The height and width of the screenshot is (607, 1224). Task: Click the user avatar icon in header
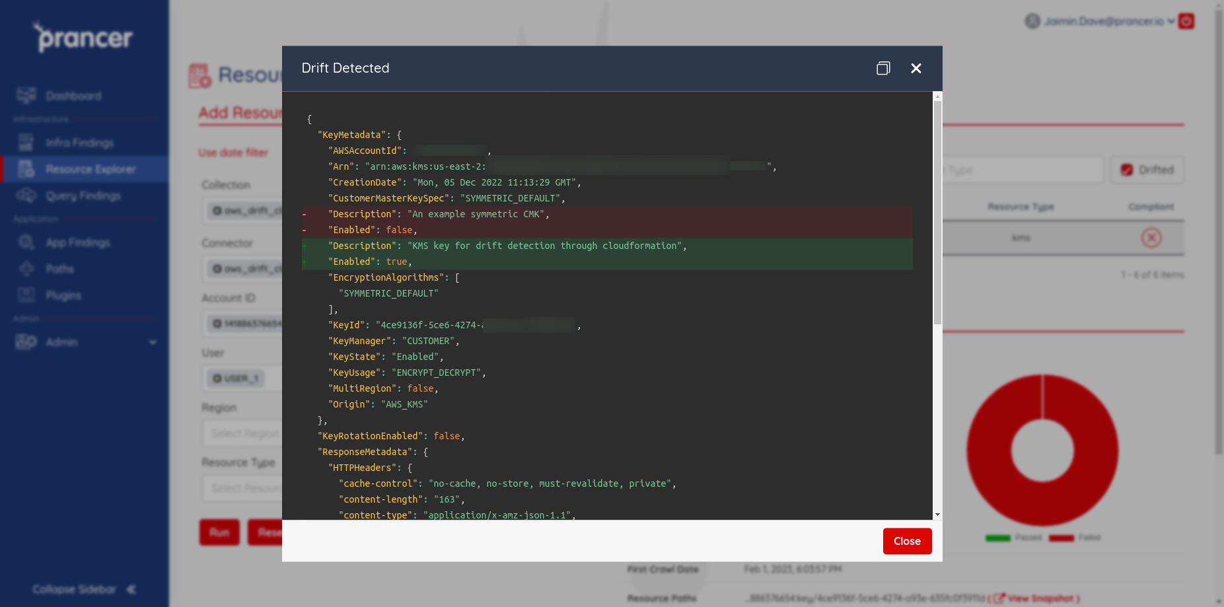pyautogui.click(x=1032, y=21)
